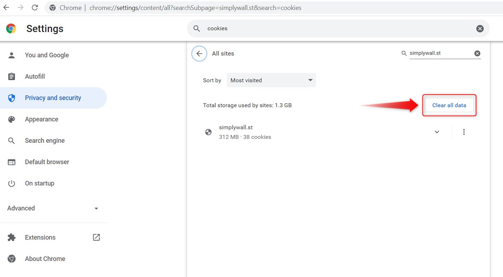The image size is (503, 277).
Task: Open more actions menu for simplywall.st
Action: point(464,132)
